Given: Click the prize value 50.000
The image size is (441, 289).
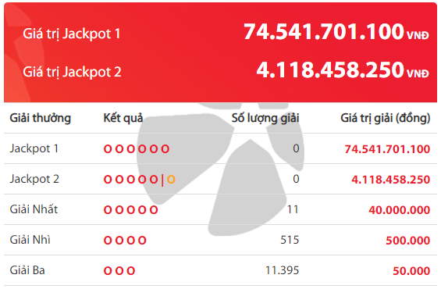Looking at the screenshot, I should 411,271.
